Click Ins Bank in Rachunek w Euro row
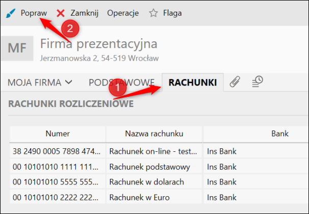Viewport: 309px width, 214px height. 222,198
